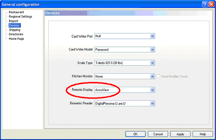Select Report in the left tree
The image size is (216, 140).
[13, 21]
